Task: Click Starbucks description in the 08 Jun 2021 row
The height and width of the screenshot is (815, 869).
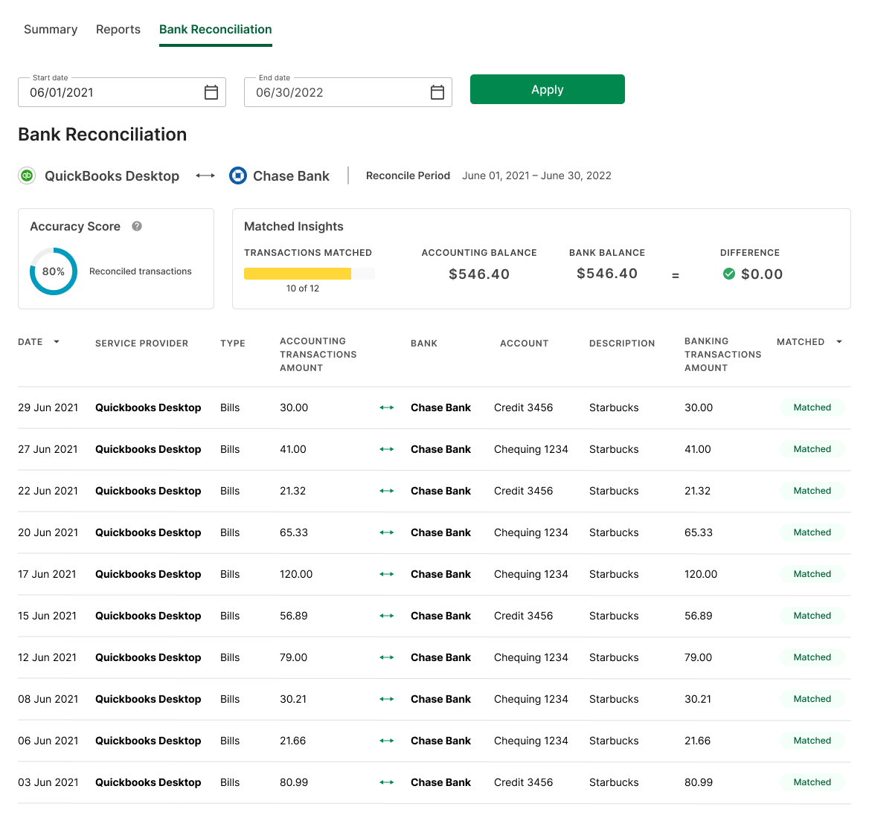Action: [x=614, y=699]
